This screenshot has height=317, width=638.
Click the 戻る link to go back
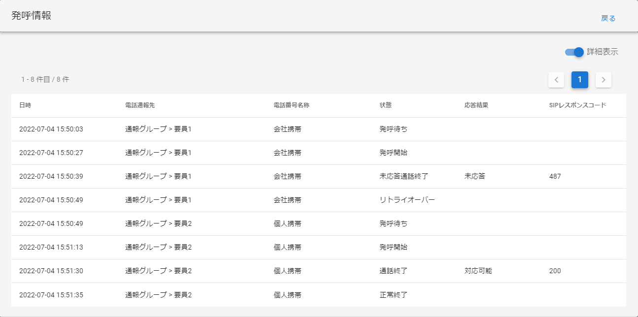pos(608,18)
